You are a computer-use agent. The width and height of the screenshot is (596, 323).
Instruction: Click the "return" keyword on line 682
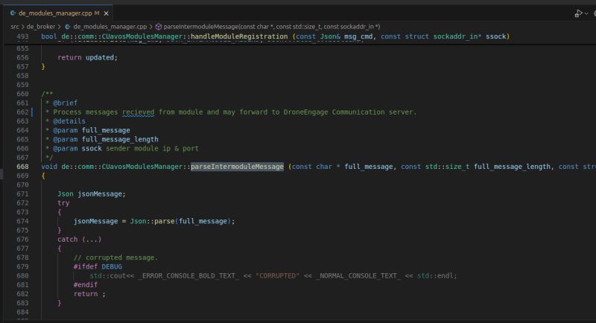(x=86, y=294)
